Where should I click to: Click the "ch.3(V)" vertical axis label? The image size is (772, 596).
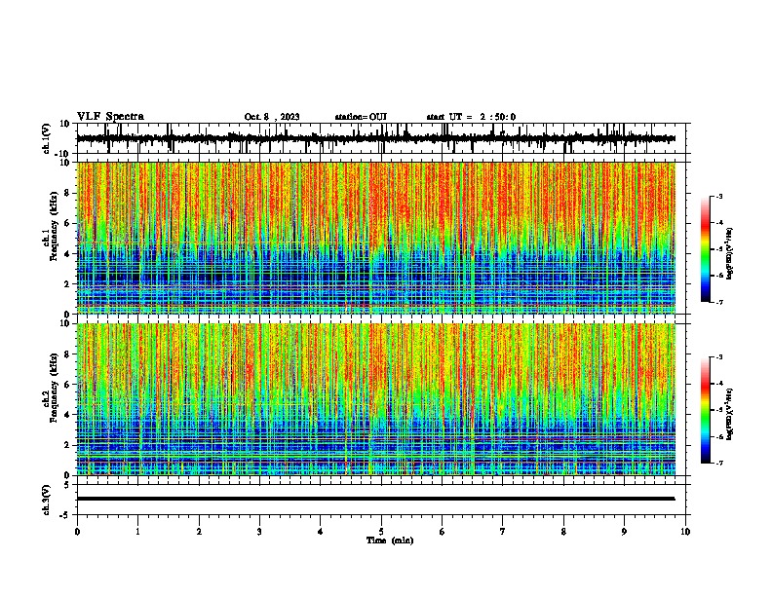[x=47, y=501]
